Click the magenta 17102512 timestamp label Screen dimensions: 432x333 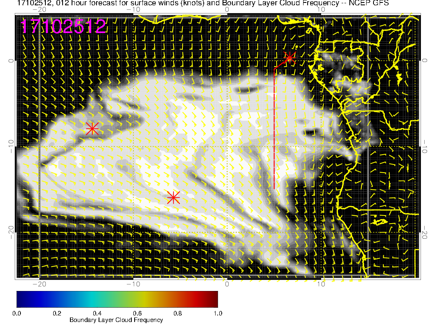coord(63,27)
